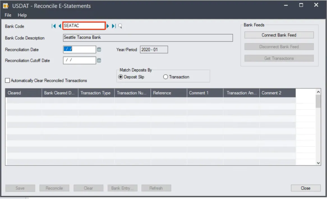Enable Automatically Clear Reconciled Transactions
This screenshot has height=199, width=327.
pyautogui.click(x=7, y=80)
